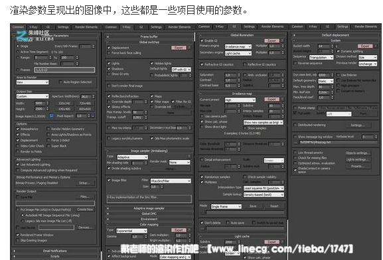
Task: Click the 320x240 preset size button
Action: pos(64,103)
